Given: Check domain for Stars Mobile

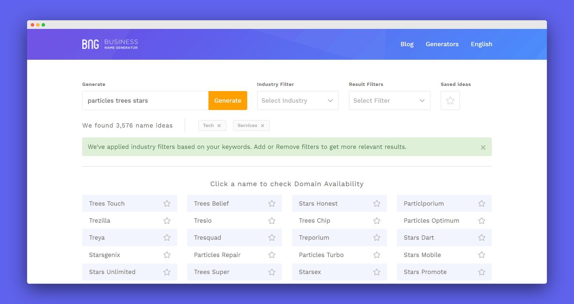Looking at the screenshot, I should click(422, 255).
